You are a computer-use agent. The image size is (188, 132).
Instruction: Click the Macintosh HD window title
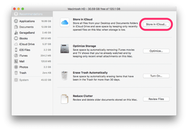94,9
